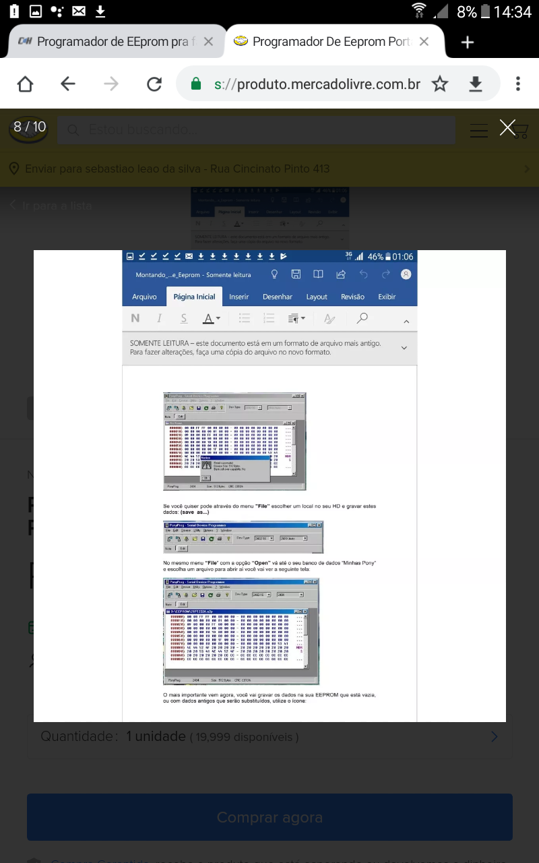Open the Mercado Livre hamburger menu
The image size is (539, 863).
click(x=479, y=130)
